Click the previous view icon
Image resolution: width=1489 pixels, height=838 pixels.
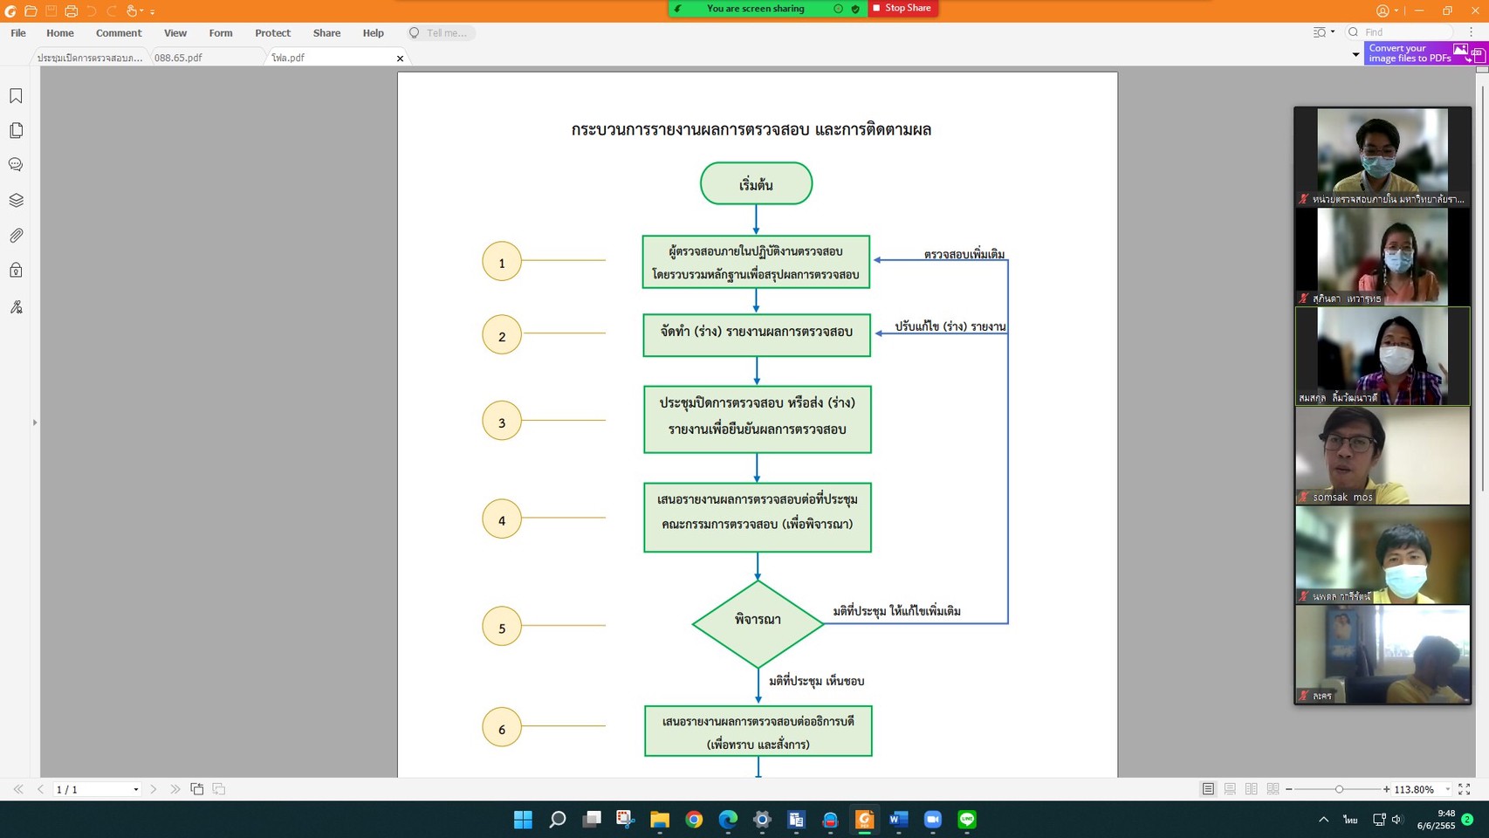point(197,789)
